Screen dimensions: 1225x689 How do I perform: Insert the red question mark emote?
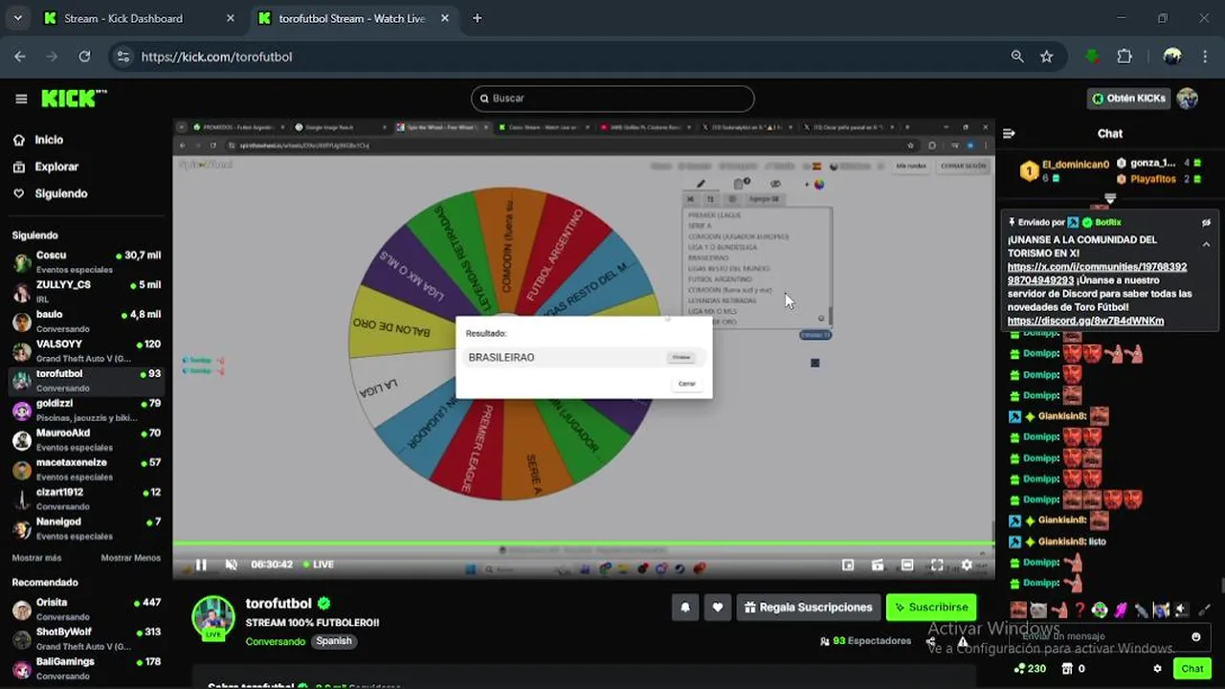click(1080, 610)
